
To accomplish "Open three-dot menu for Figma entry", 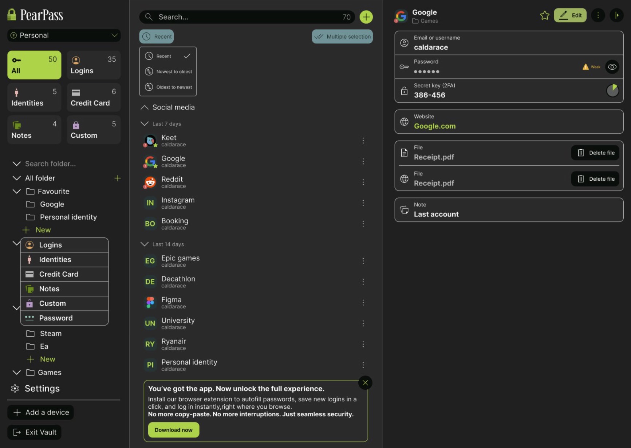I will point(363,303).
